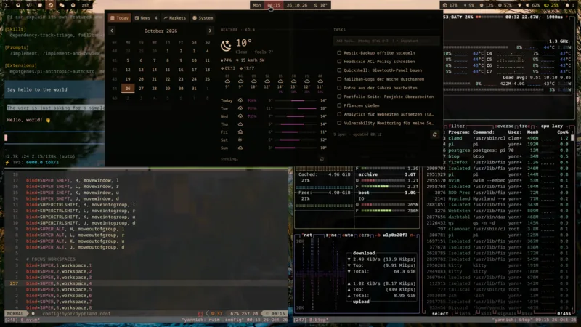Open the weather 10° widget in top bar

(x=320, y=5)
